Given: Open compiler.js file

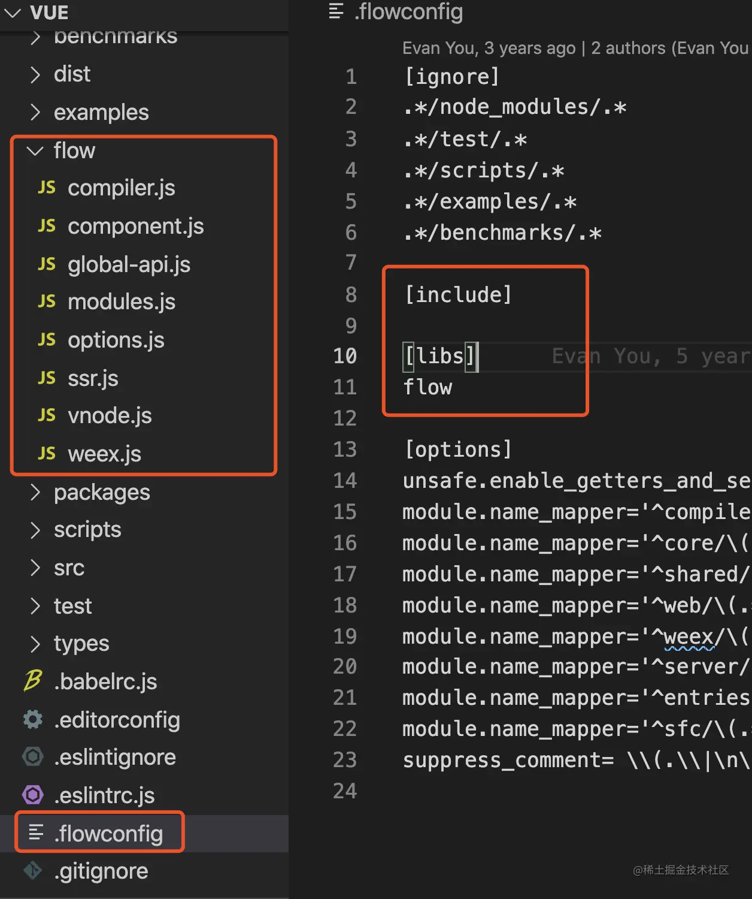Looking at the screenshot, I should (122, 188).
